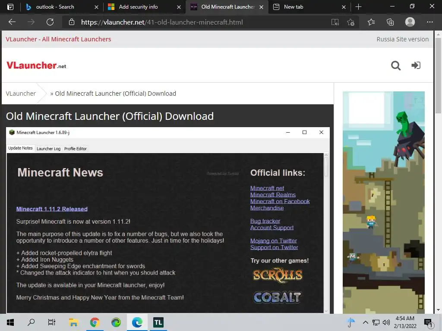The width and height of the screenshot is (442, 331).
Task: Open Edge settings and more menu
Action: coord(429,22)
